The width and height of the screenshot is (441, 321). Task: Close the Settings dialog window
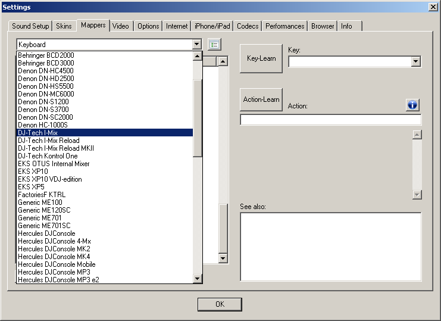point(433,7)
